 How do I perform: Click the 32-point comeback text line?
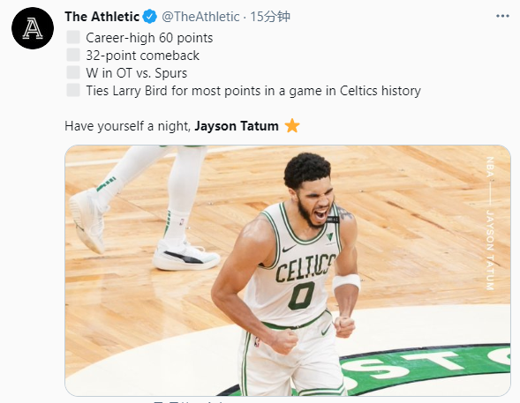pyautogui.click(x=143, y=56)
